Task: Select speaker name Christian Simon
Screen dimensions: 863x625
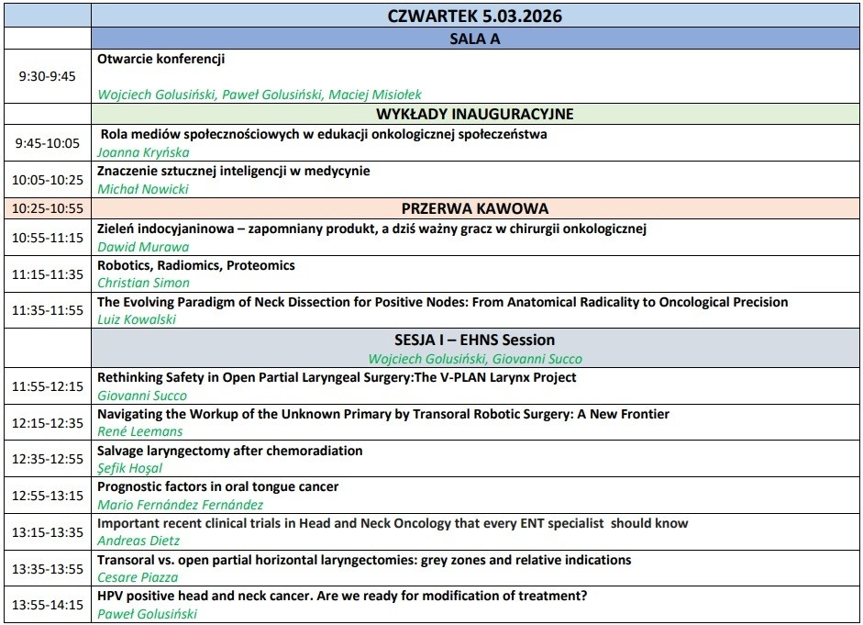Action: tap(143, 283)
